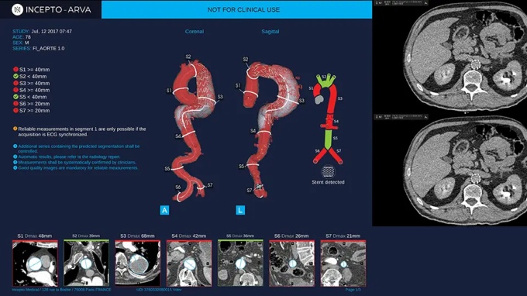The width and height of the screenshot is (527, 296).
Task: Click the green check icon beside S2 < 40mm
Action: 15,76
